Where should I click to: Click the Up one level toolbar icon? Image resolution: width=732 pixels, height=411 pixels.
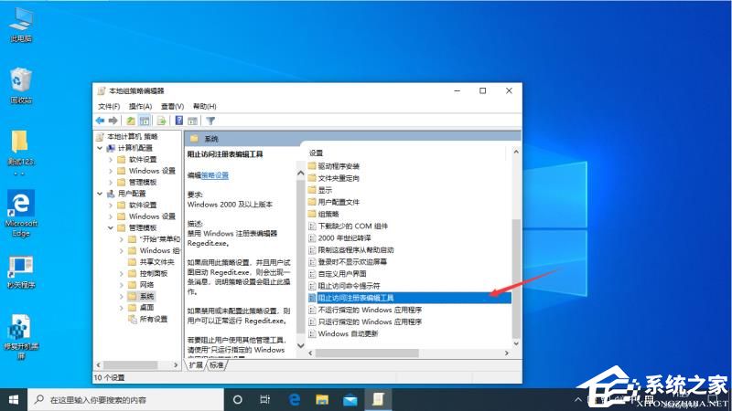click(x=131, y=121)
